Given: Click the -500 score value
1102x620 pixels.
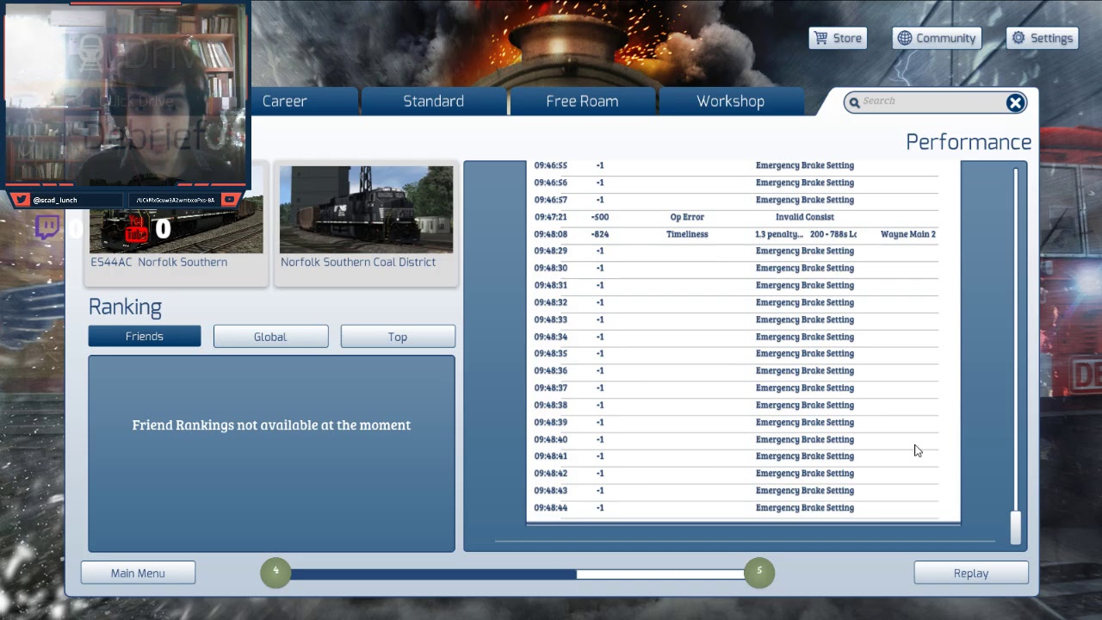Looking at the screenshot, I should coord(600,217).
